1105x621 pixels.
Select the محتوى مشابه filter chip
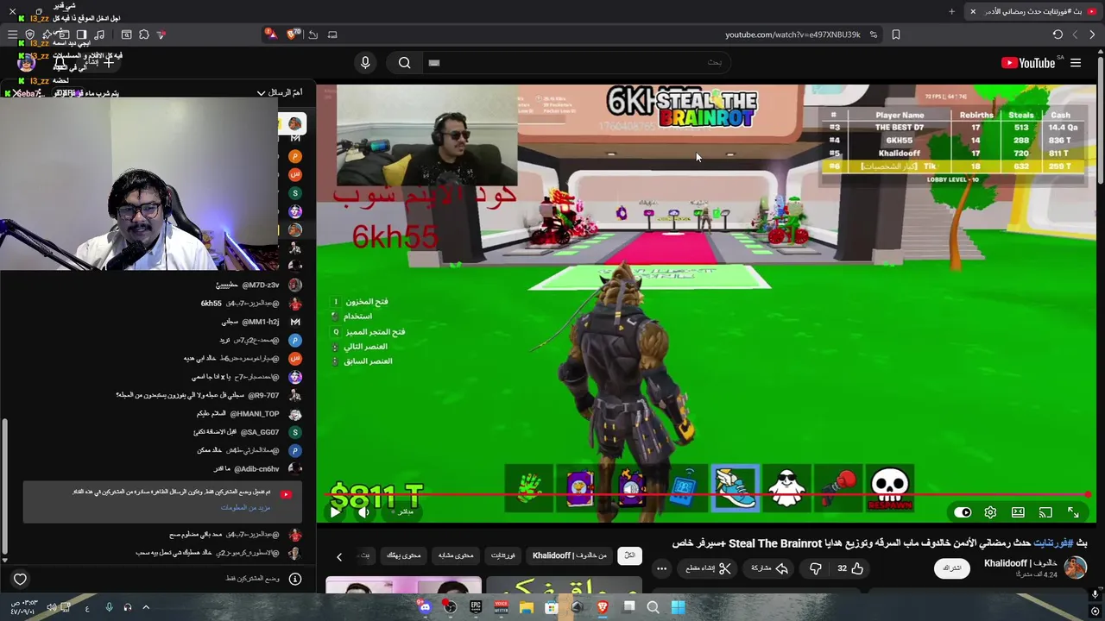(455, 555)
